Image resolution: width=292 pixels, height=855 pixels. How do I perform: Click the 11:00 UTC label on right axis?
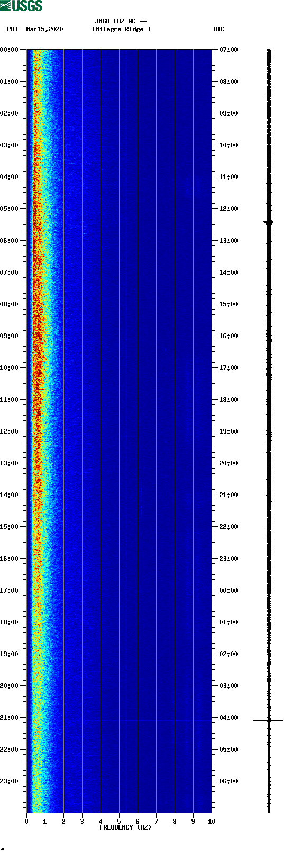tap(229, 177)
